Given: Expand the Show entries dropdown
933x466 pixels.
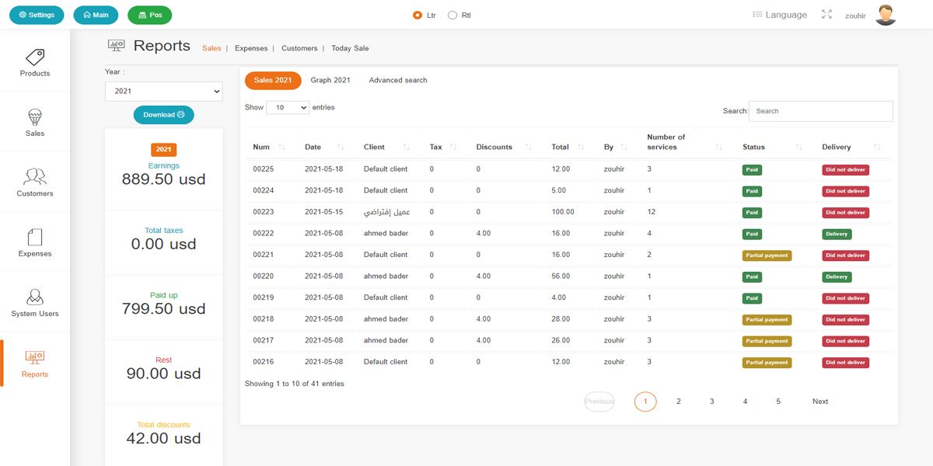Looking at the screenshot, I should click(288, 108).
